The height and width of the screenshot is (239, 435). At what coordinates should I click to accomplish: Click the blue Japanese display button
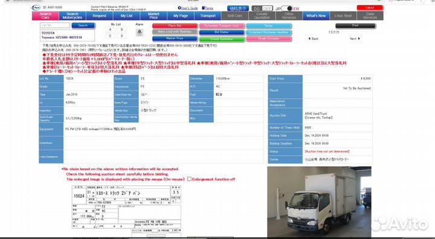[238, 8]
